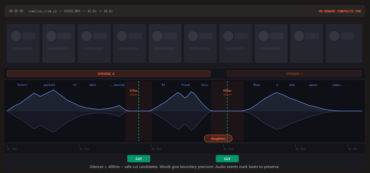370x173 pixels.
Task: Select the "comes..." transcript word
Action: click(338, 85)
